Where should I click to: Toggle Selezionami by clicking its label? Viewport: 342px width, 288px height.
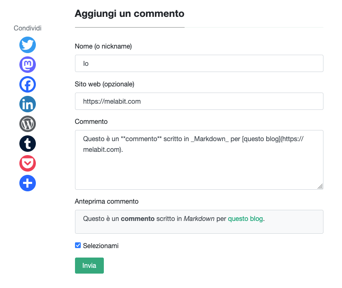pos(100,245)
